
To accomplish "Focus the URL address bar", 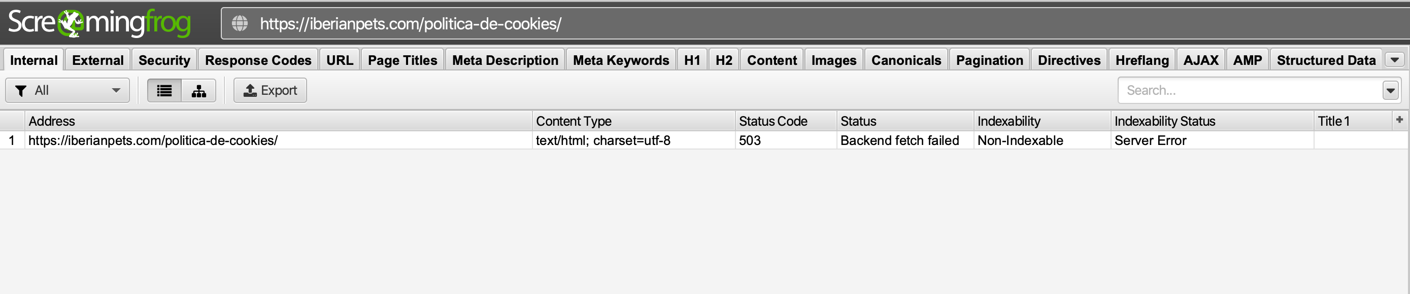I will 814,23.
